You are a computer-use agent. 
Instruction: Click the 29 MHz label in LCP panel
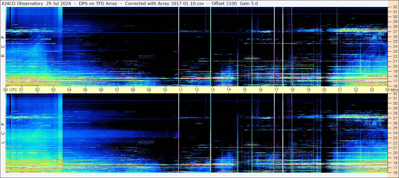pos(395,108)
